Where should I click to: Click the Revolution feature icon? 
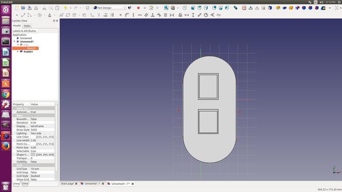tap(291, 8)
